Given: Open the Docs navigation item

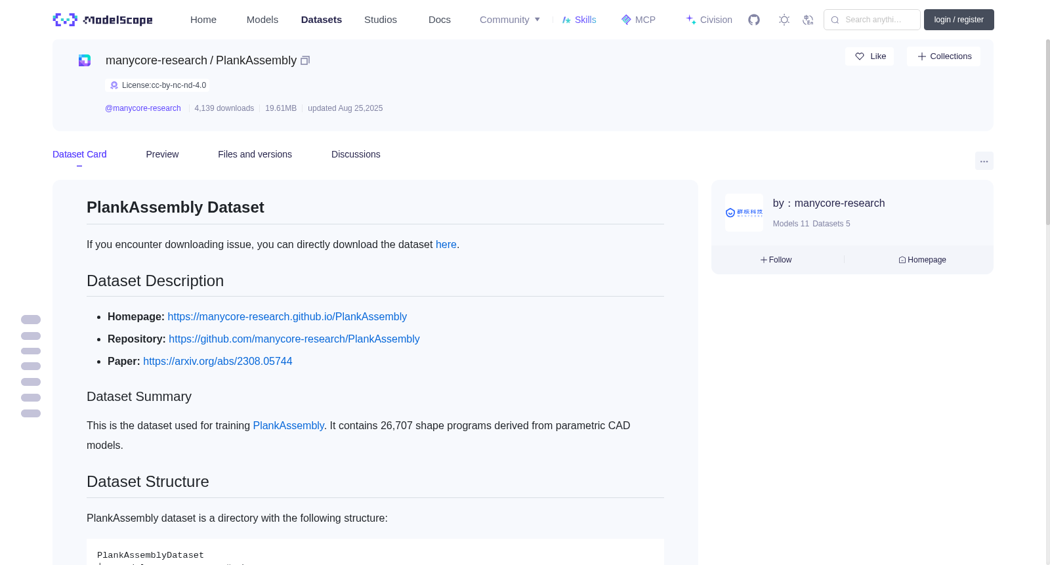Looking at the screenshot, I should [440, 20].
